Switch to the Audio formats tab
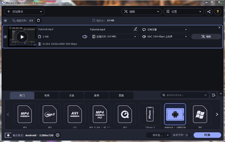 96,96
